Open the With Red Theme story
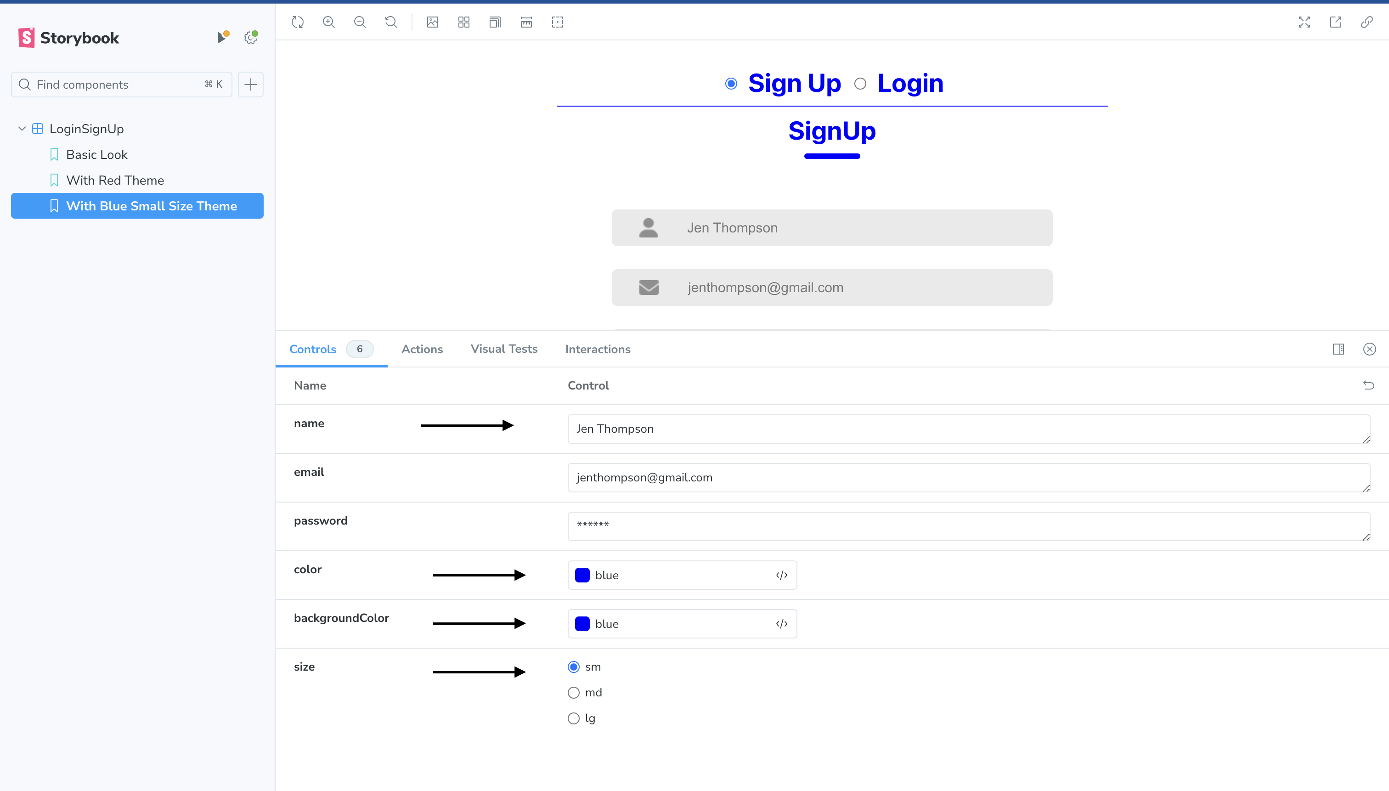 coord(115,181)
